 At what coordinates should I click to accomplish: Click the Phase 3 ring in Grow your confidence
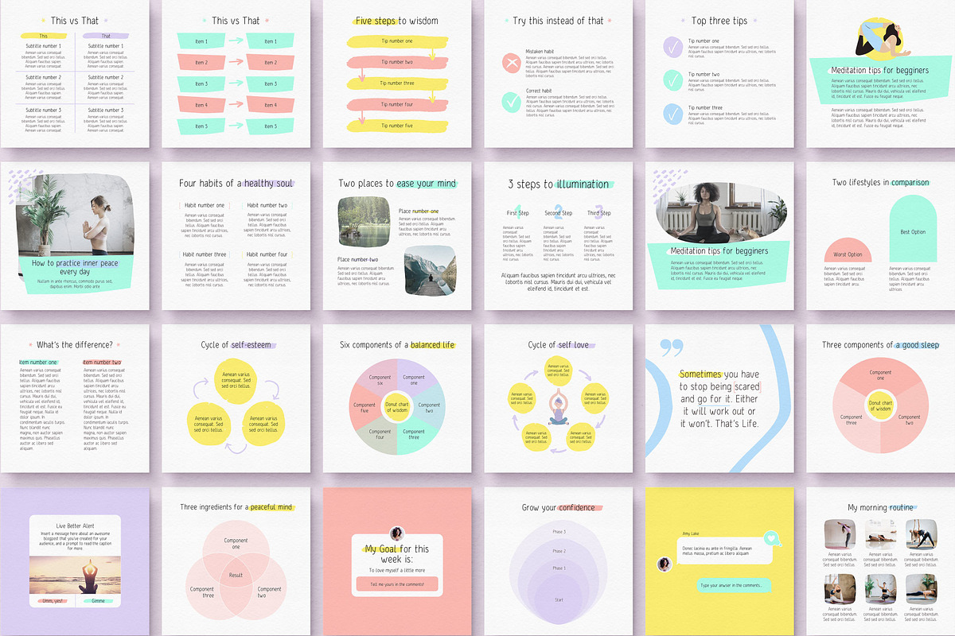[559, 532]
